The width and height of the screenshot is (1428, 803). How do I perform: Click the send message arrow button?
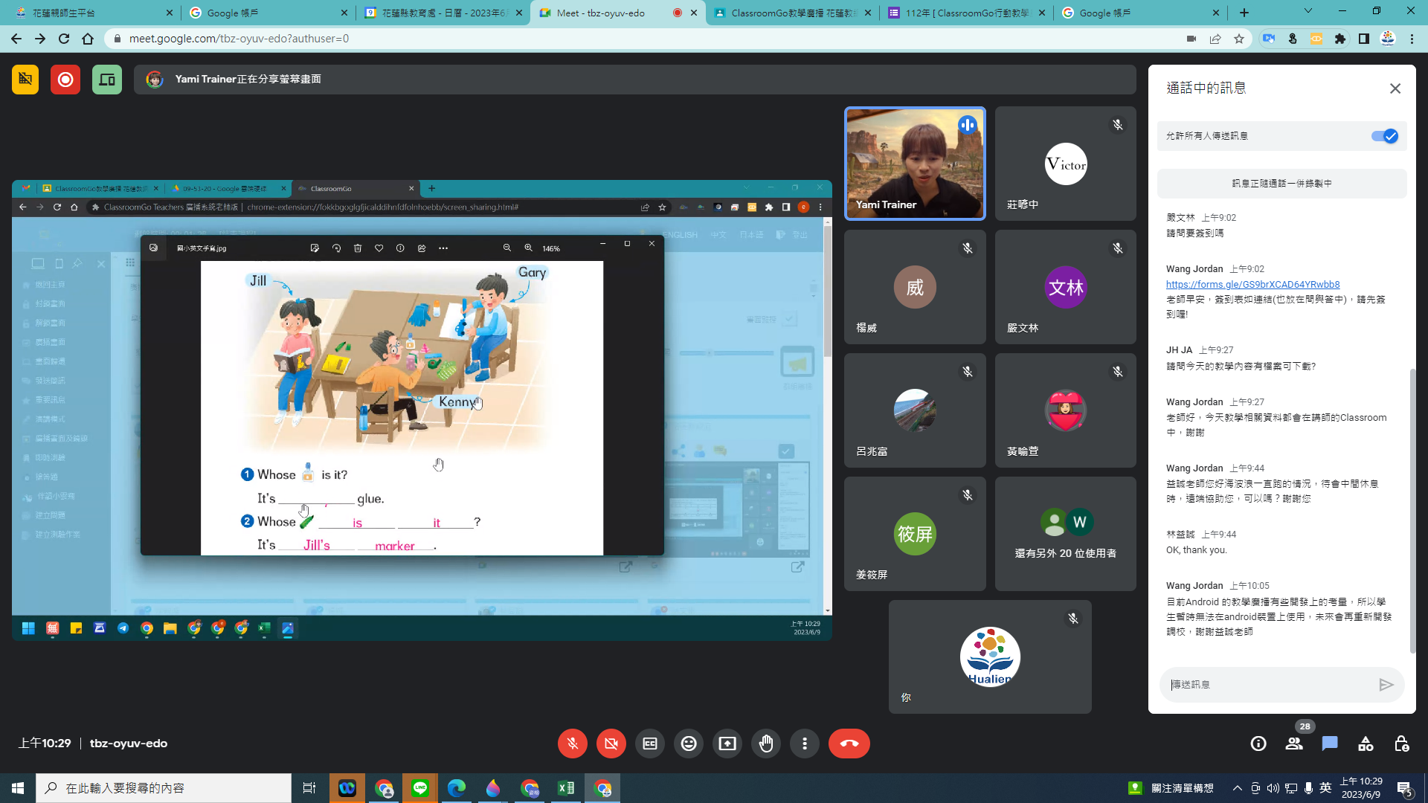1386,685
